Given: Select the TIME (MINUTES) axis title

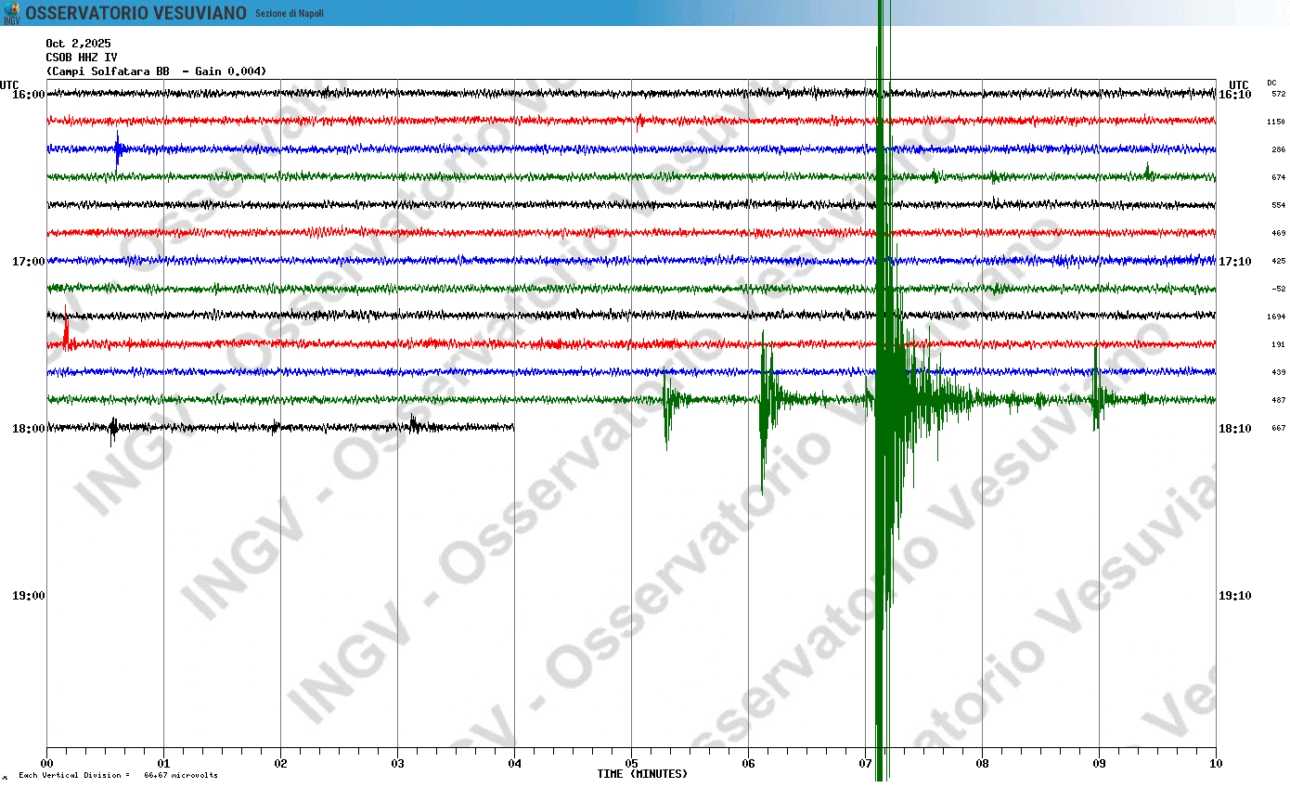Looking at the screenshot, I should coord(644,772).
